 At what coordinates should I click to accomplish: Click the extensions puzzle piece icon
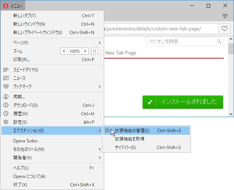pos(107,130)
